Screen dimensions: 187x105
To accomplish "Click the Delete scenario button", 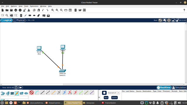I will pos(115,98).
